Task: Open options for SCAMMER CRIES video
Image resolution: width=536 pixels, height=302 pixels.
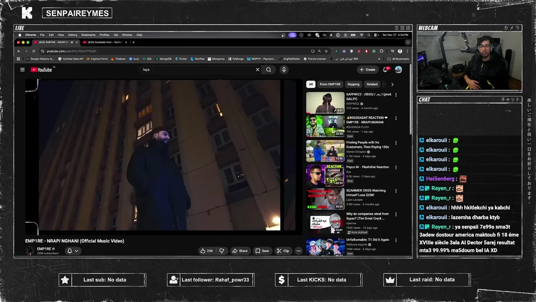Action: point(396,191)
